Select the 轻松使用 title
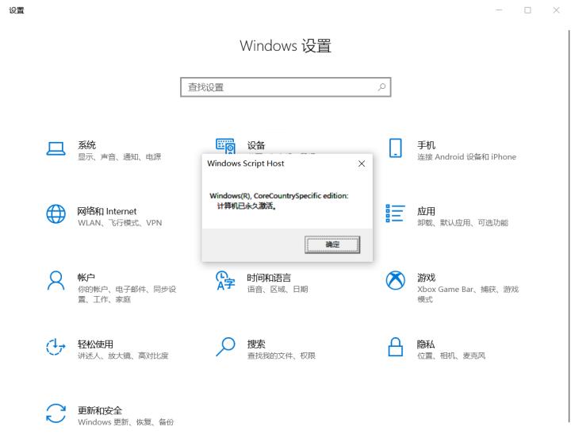The width and height of the screenshot is (571, 446). 95,344
